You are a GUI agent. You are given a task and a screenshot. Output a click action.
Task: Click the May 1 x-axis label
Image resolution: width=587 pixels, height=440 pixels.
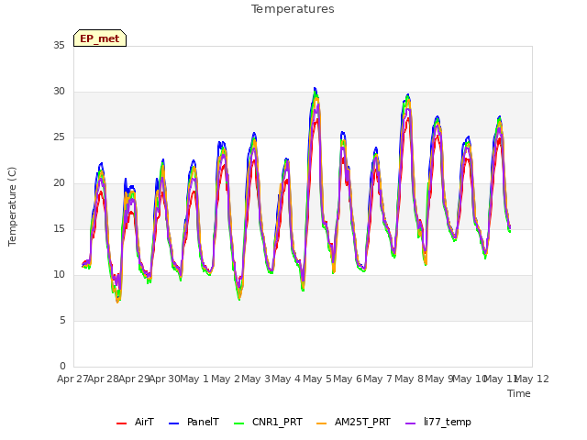click(x=194, y=379)
